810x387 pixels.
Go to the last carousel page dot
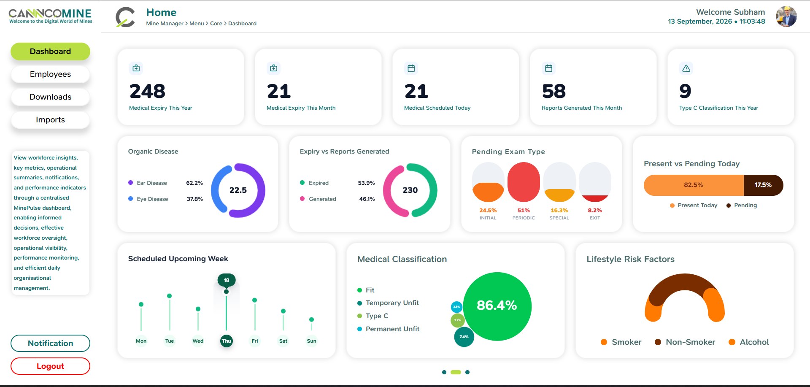[467, 372]
